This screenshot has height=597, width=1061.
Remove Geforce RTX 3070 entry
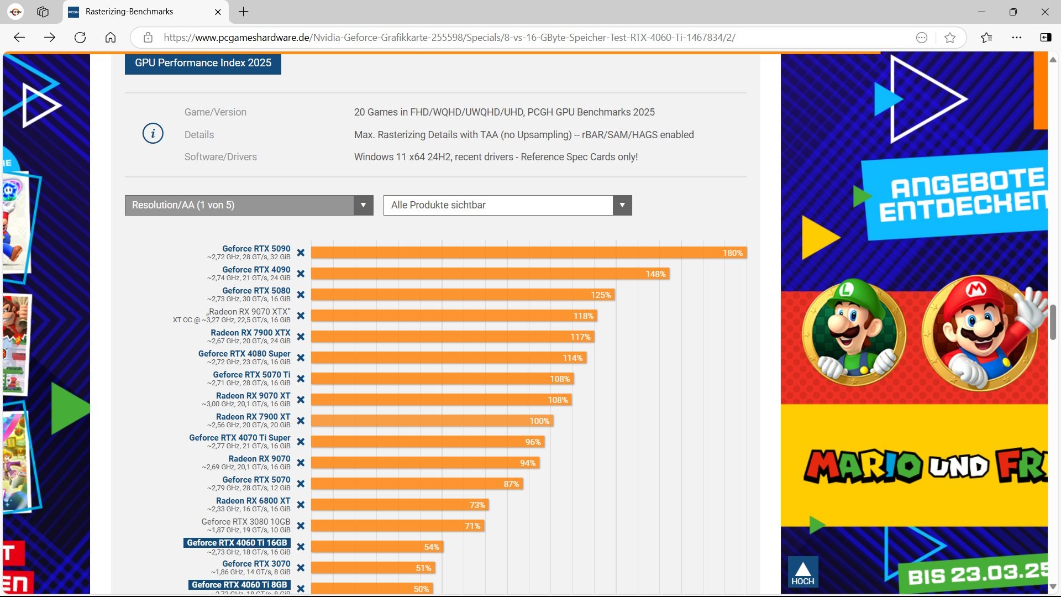click(301, 568)
